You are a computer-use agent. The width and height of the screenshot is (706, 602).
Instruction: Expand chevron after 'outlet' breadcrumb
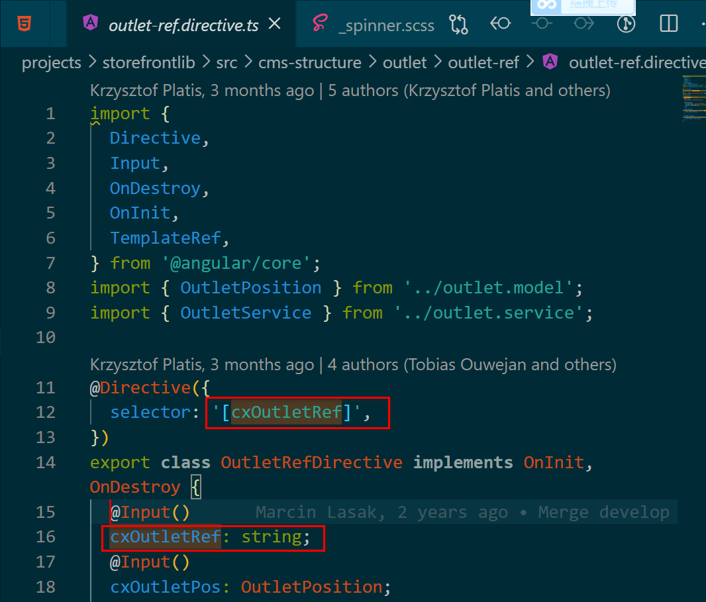click(437, 62)
